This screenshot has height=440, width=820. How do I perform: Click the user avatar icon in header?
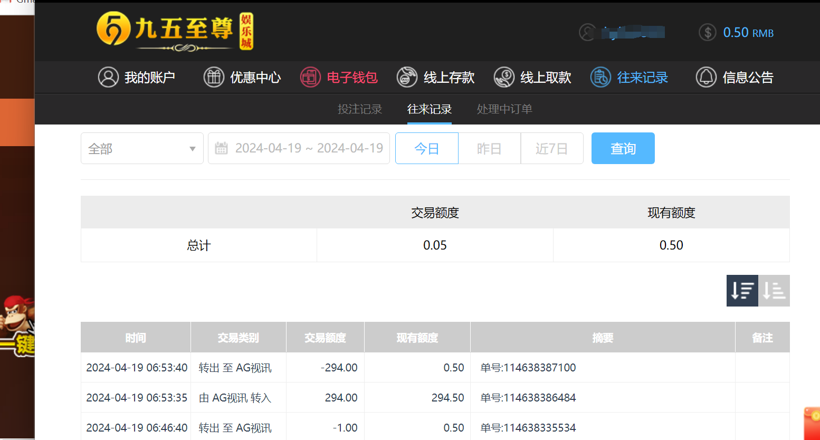tap(587, 33)
